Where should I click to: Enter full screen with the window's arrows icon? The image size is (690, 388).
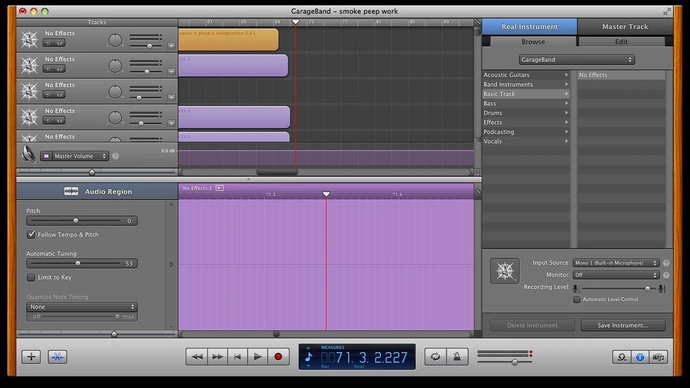click(x=667, y=11)
